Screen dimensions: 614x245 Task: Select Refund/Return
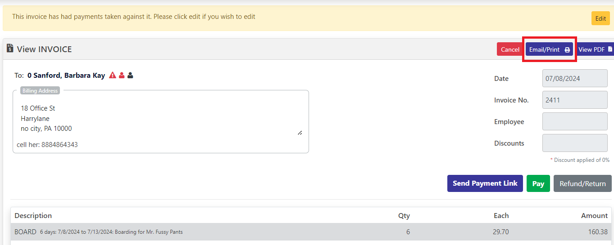click(582, 183)
